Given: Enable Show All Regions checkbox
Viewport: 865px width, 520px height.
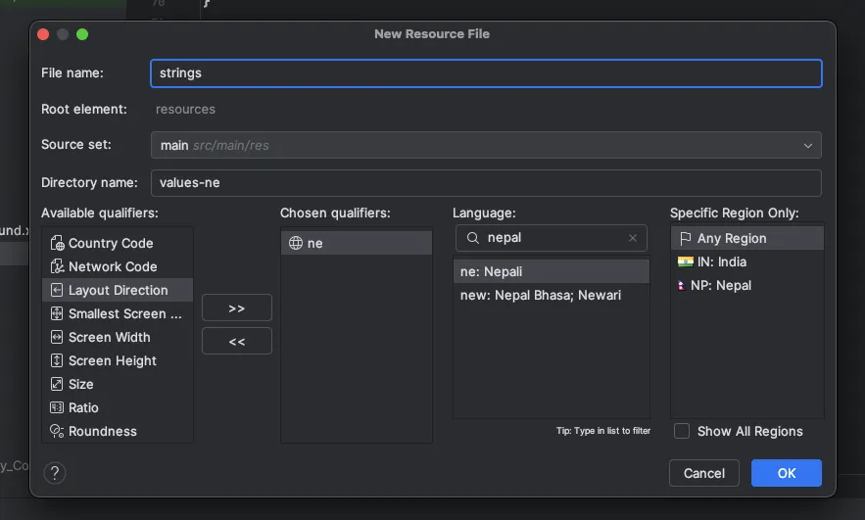Looking at the screenshot, I should (x=682, y=431).
